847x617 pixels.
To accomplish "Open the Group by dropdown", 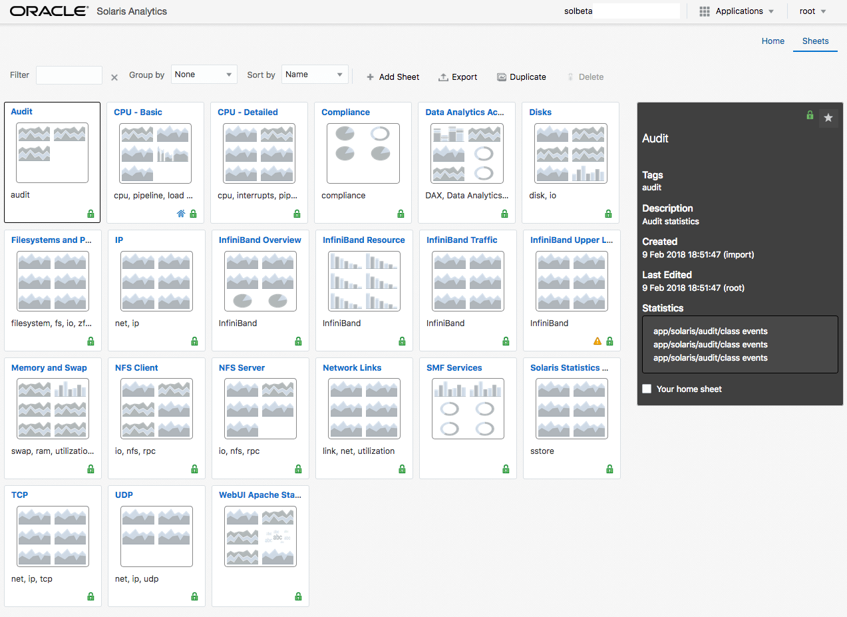I will click(204, 75).
